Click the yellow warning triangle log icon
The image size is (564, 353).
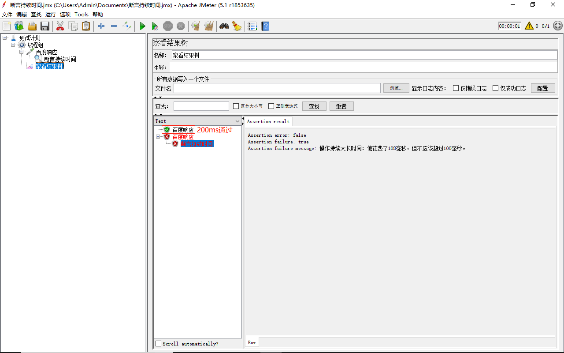(529, 26)
